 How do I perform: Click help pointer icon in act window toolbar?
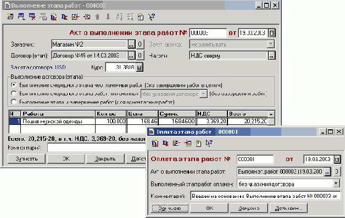point(152,17)
